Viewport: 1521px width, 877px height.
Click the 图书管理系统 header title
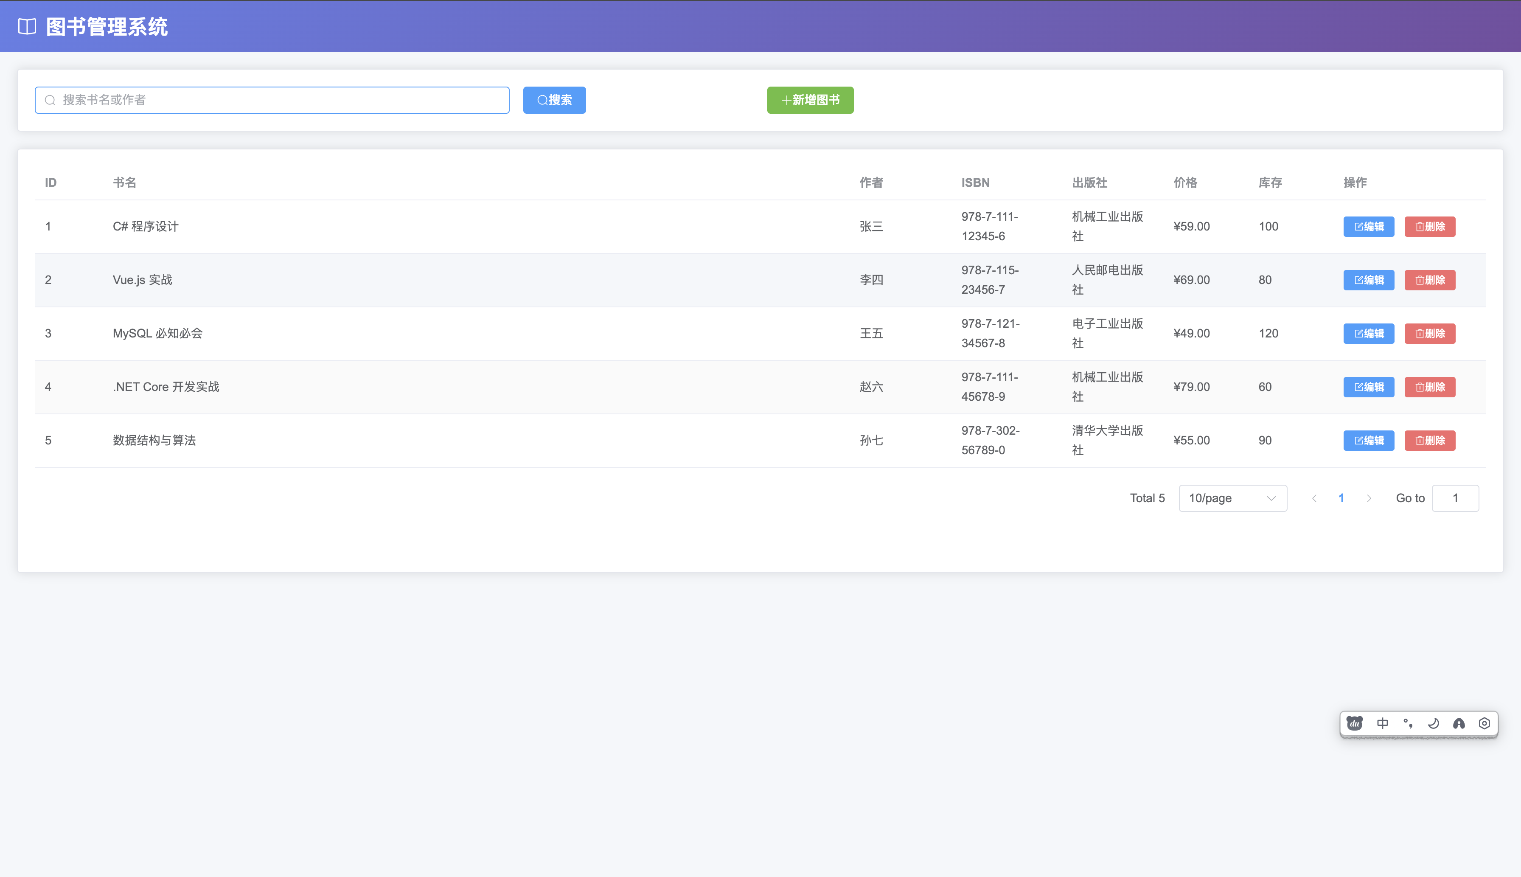(x=107, y=26)
